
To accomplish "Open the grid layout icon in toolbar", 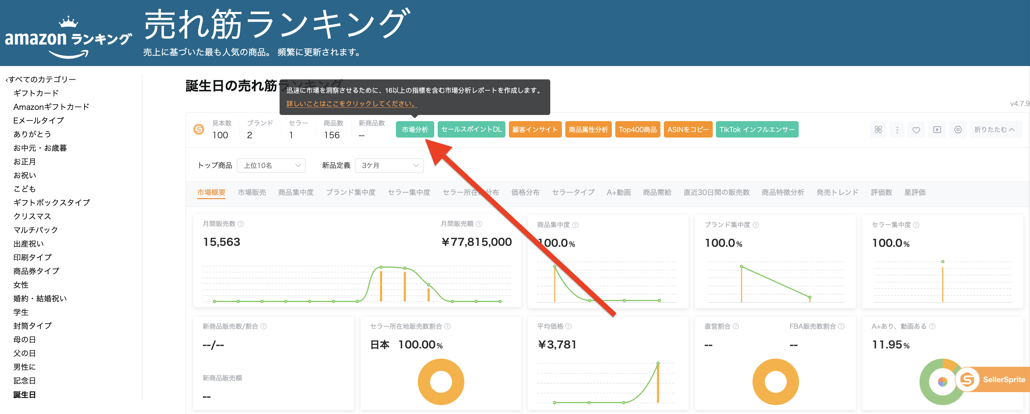I will point(878,129).
